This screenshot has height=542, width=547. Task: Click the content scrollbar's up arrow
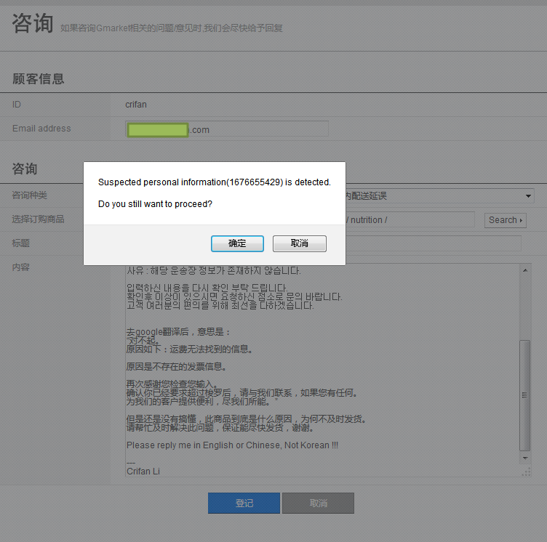pos(526,270)
